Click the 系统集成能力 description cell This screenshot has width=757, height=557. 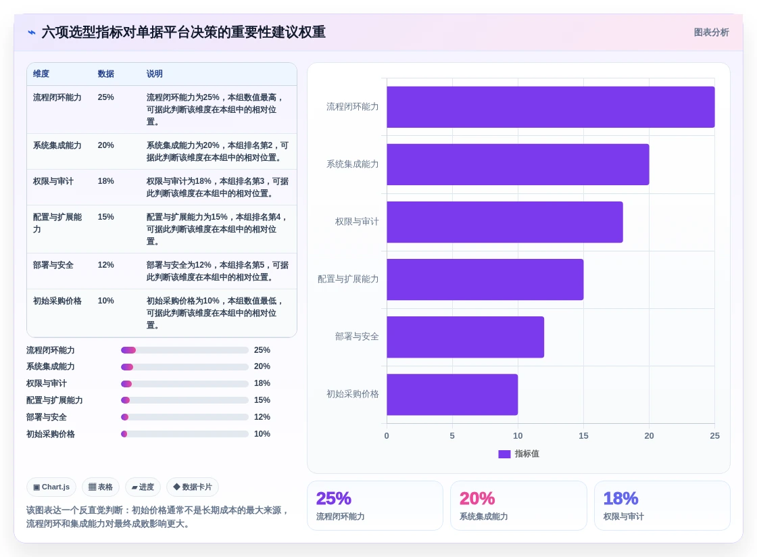[217, 151]
